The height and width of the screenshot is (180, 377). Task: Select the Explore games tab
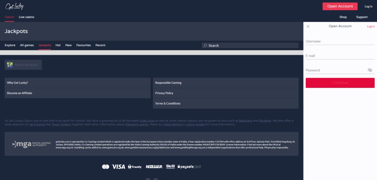[x=10, y=45]
